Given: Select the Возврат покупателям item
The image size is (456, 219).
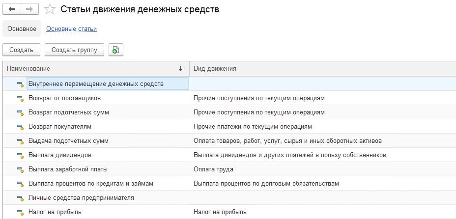Looking at the screenshot, I should click(59, 127).
